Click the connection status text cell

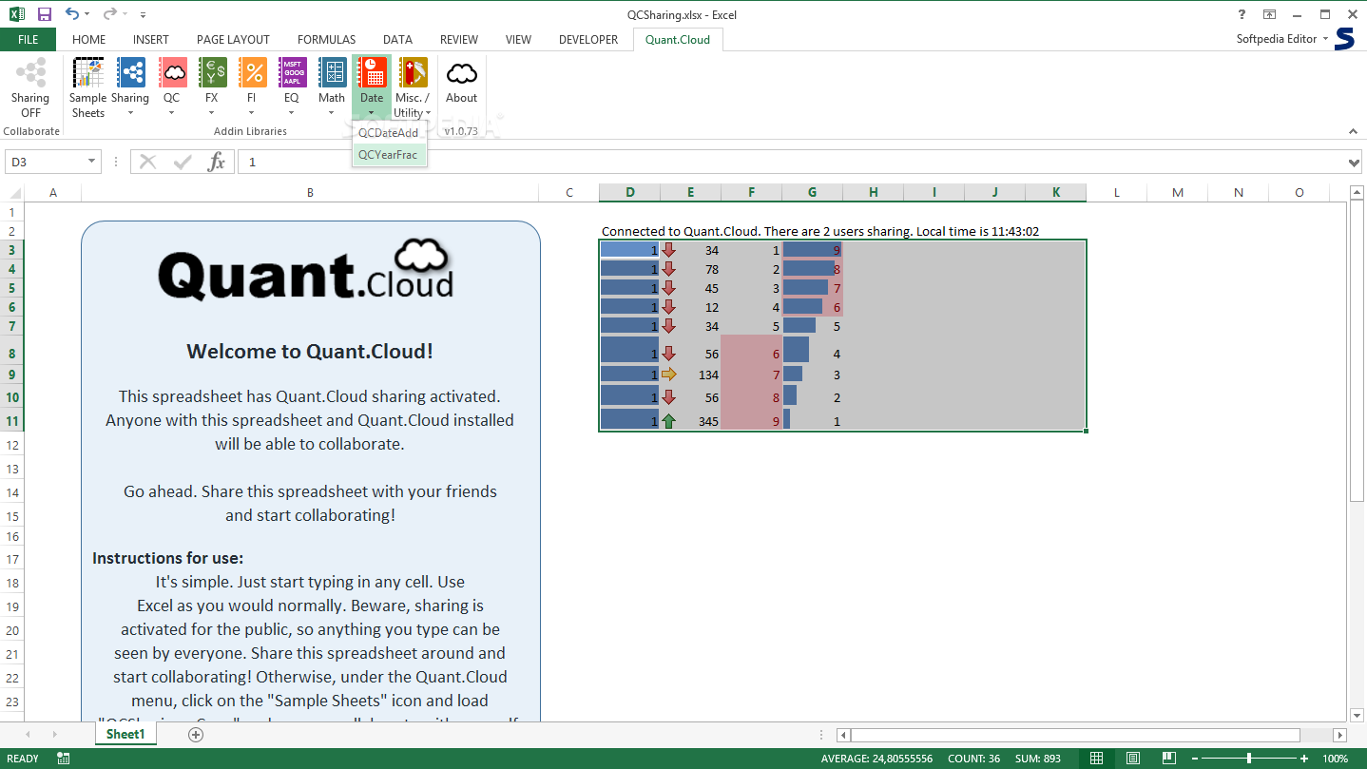[820, 231]
